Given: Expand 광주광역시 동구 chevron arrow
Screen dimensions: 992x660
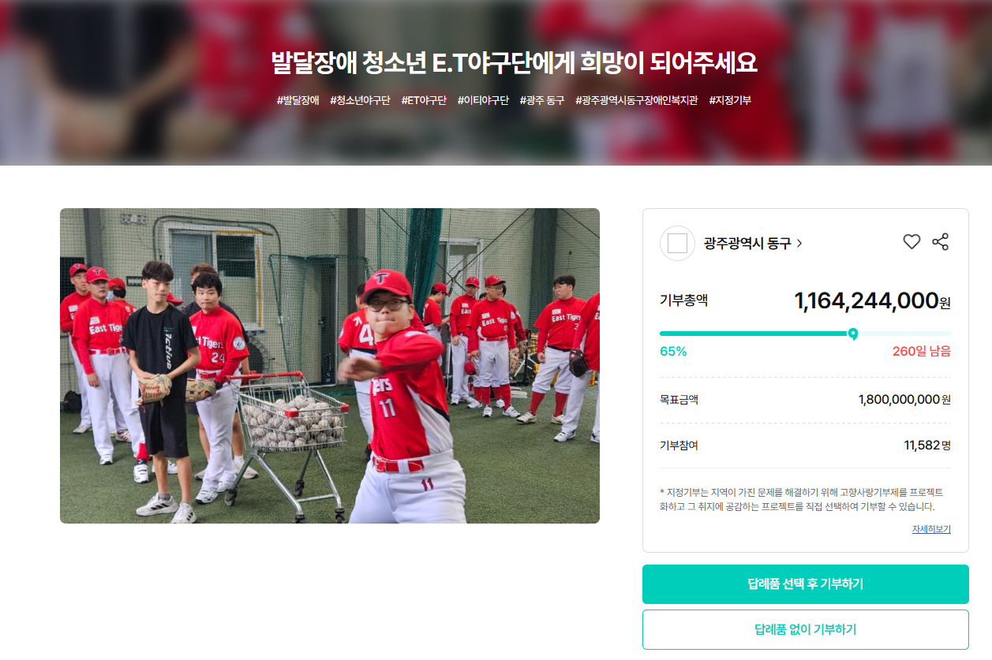Looking at the screenshot, I should (799, 244).
